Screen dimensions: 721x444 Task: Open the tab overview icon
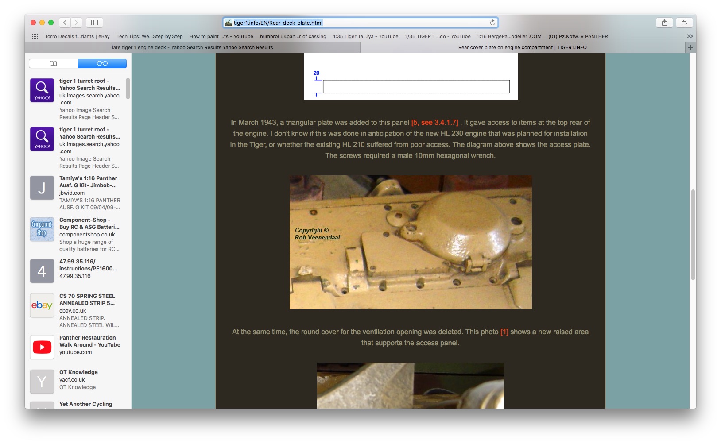click(684, 23)
